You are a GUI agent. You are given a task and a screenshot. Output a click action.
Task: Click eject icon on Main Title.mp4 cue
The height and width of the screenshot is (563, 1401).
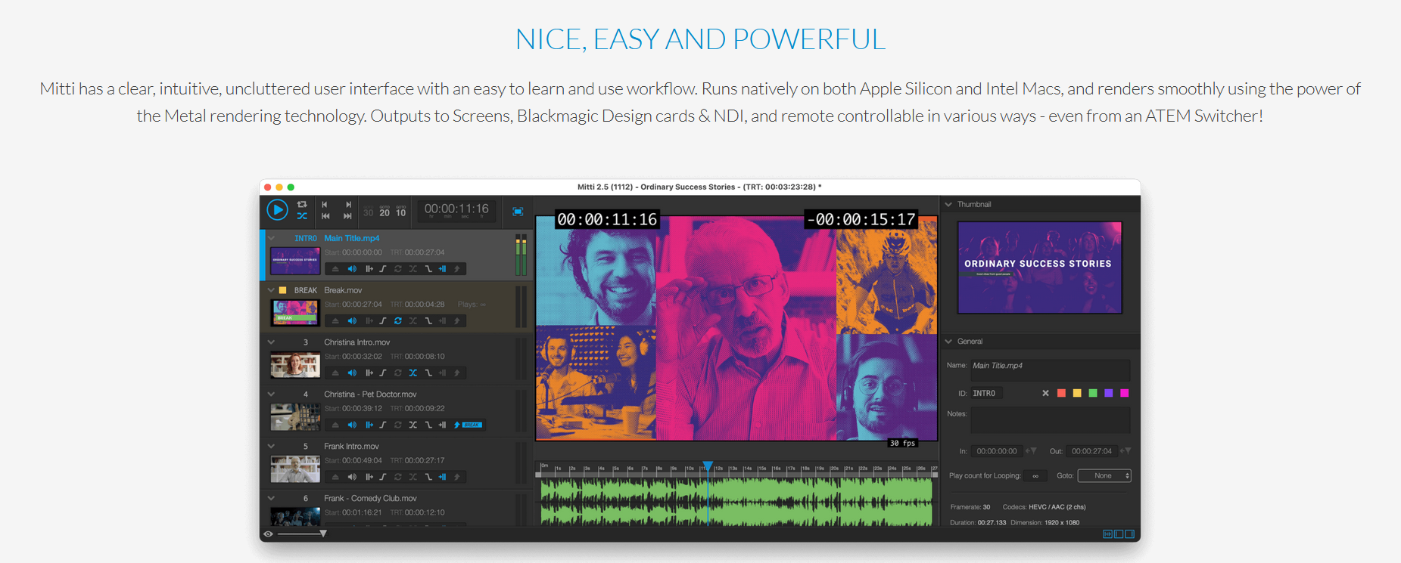[x=335, y=269]
